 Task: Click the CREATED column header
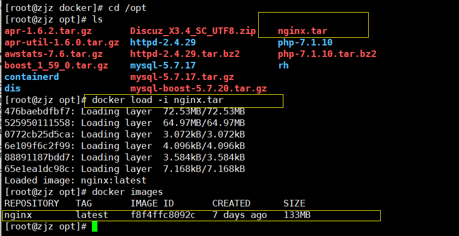pyautogui.click(x=231, y=203)
